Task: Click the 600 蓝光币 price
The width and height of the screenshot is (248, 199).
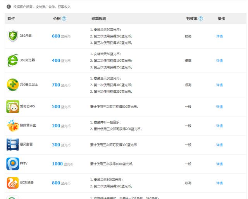Action: 61,36
